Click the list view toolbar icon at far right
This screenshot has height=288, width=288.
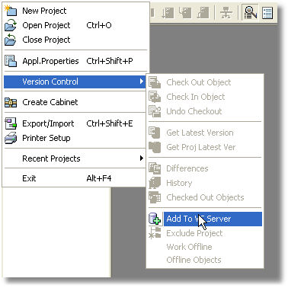(x=267, y=13)
